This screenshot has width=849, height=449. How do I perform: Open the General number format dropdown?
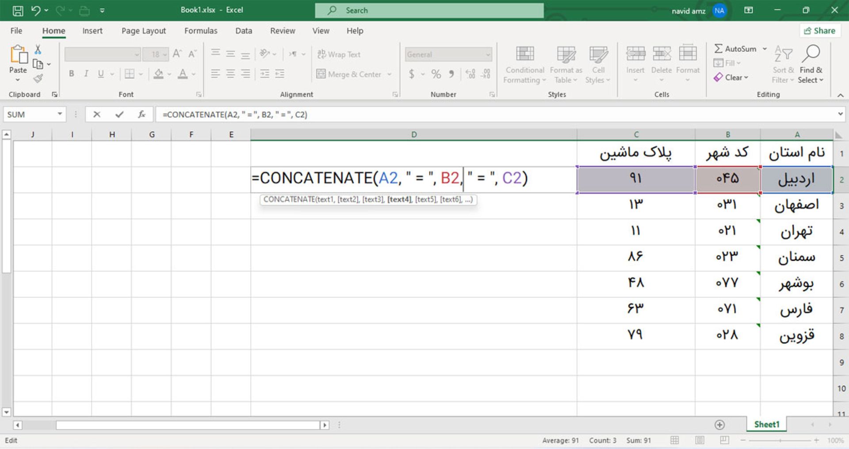[x=488, y=54]
